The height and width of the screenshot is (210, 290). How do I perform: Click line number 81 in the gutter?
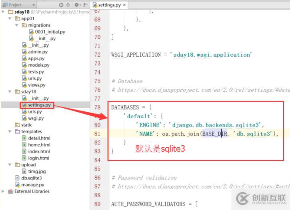tap(97, 134)
